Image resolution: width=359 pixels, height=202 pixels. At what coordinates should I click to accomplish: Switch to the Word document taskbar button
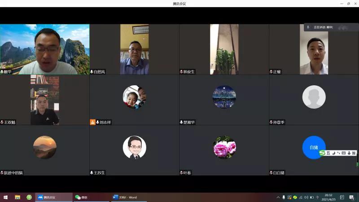[x=129, y=197]
